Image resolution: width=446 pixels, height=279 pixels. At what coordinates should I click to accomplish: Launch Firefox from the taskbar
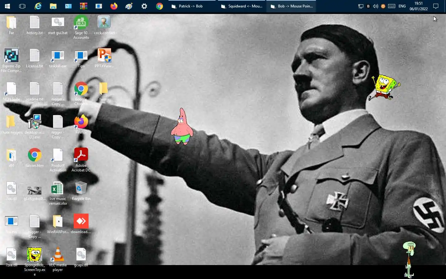114,6
